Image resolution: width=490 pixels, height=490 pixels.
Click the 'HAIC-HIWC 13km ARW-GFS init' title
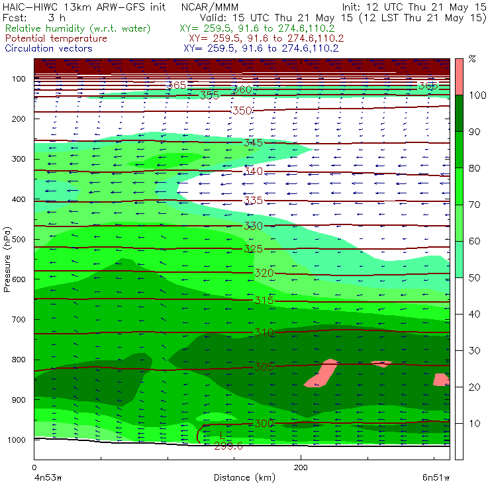click(83, 7)
